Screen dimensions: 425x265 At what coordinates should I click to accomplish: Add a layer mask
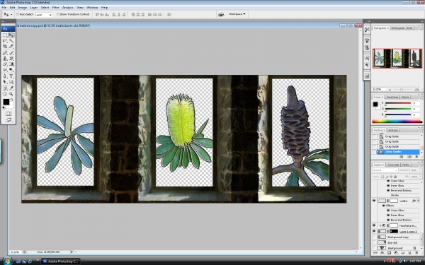389,253
